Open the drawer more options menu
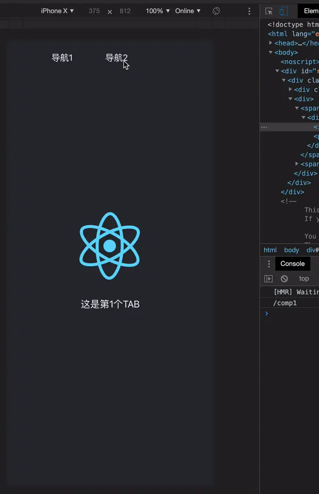 (x=268, y=264)
